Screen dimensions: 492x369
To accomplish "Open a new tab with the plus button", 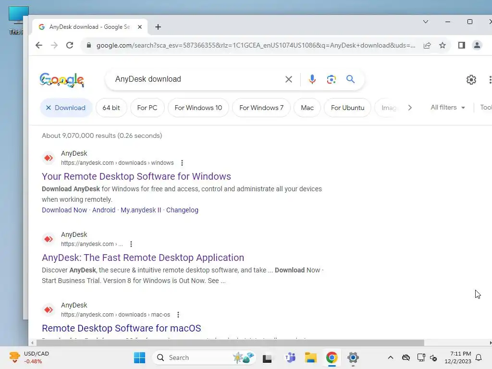I will (x=158, y=27).
